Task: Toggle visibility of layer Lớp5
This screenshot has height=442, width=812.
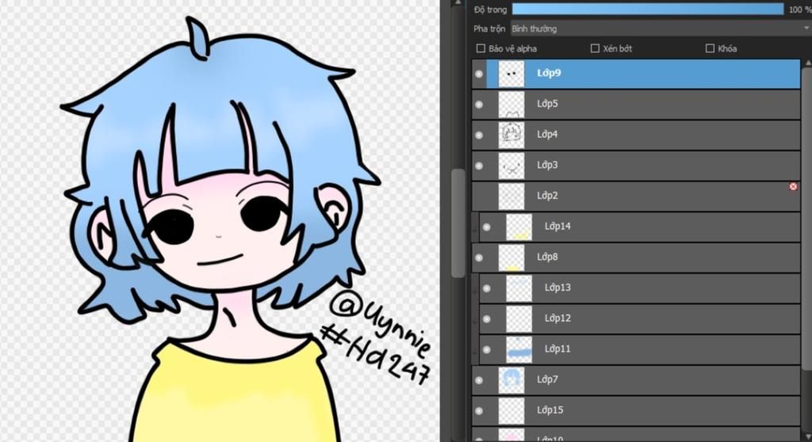Action: point(479,104)
